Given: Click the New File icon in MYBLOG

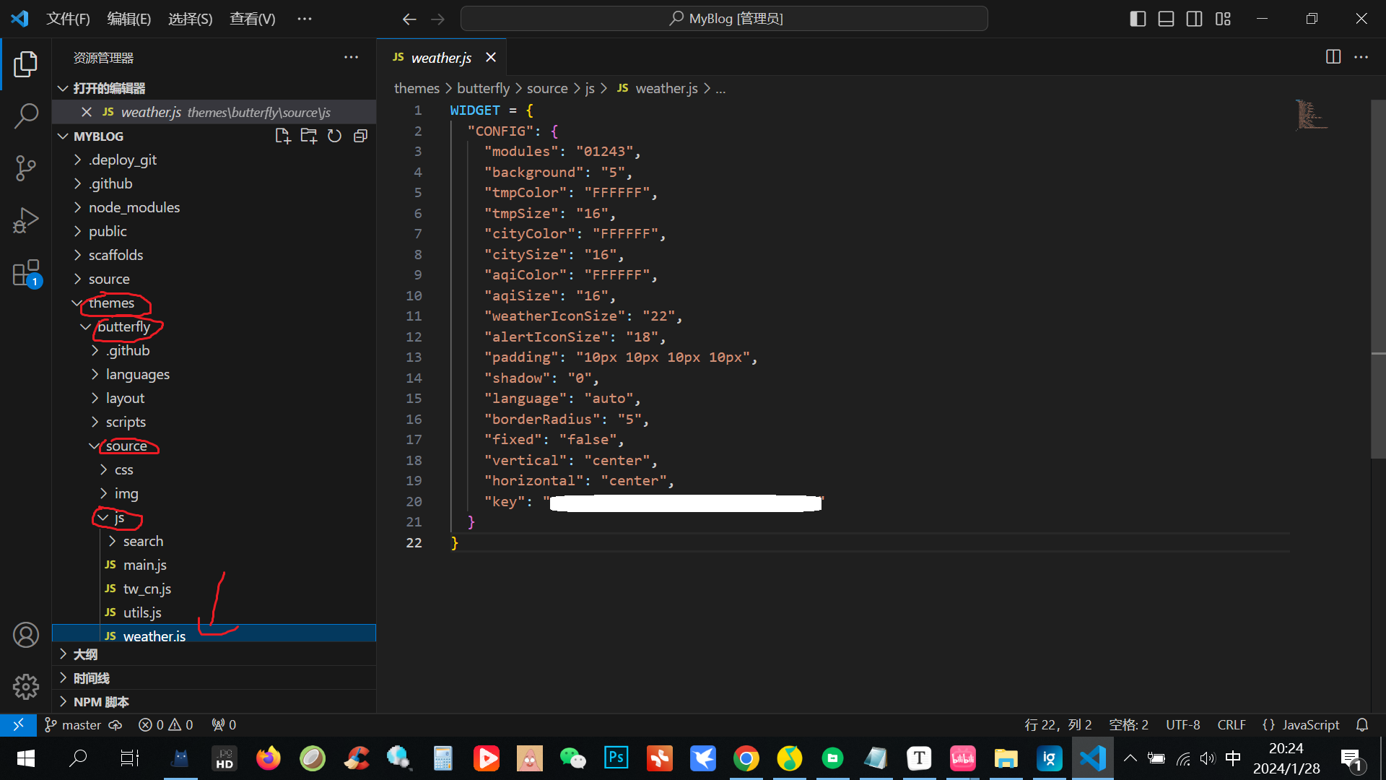Looking at the screenshot, I should pyautogui.click(x=282, y=136).
